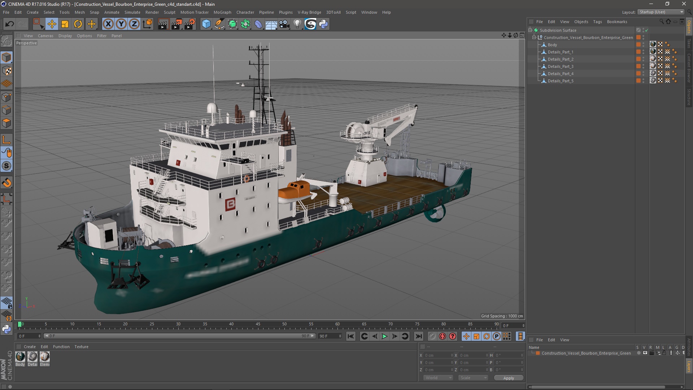Open the File menu

pyautogui.click(x=6, y=12)
